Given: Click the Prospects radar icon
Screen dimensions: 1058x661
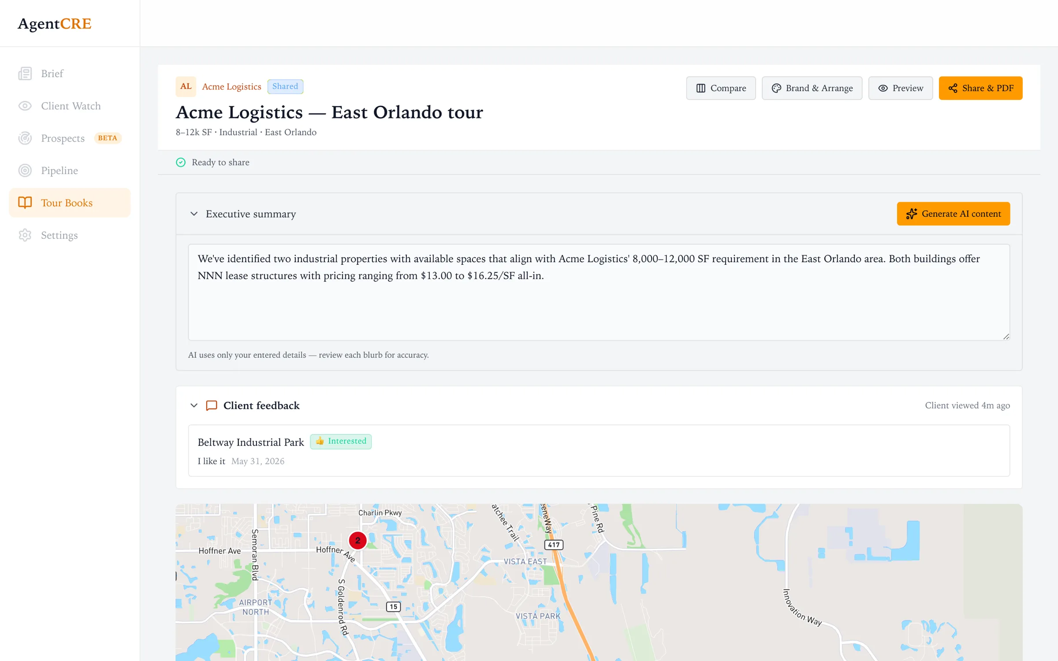Looking at the screenshot, I should (x=25, y=138).
